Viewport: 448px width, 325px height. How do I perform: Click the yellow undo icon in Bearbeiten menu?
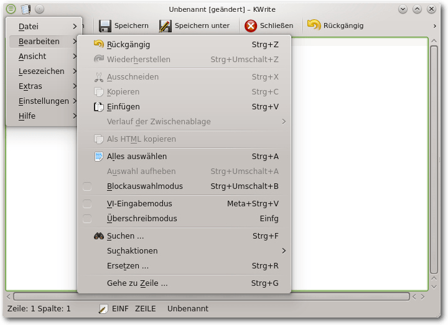(99, 44)
